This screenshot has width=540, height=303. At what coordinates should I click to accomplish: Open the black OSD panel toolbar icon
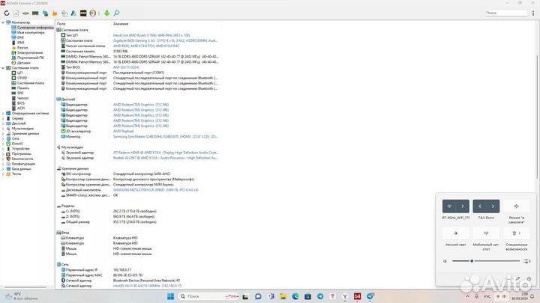pyautogui.click(x=83, y=13)
